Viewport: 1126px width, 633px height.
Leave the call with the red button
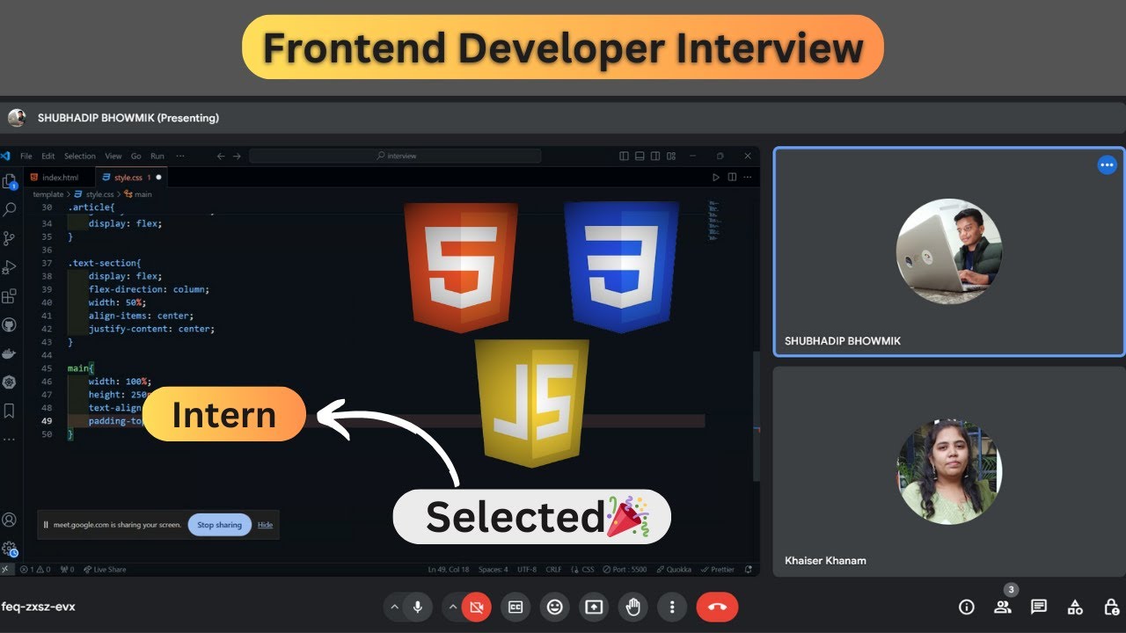(717, 607)
